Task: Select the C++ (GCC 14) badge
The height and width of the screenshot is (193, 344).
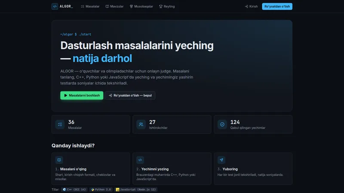Action: coord(74,190)
